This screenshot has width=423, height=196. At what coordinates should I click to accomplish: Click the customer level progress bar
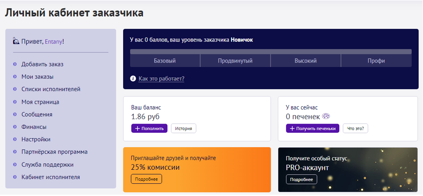tap(271, 52)
